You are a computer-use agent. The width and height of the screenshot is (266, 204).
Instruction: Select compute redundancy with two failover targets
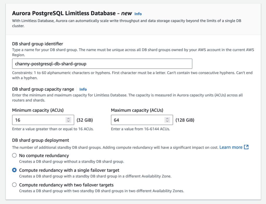point(14,185)
